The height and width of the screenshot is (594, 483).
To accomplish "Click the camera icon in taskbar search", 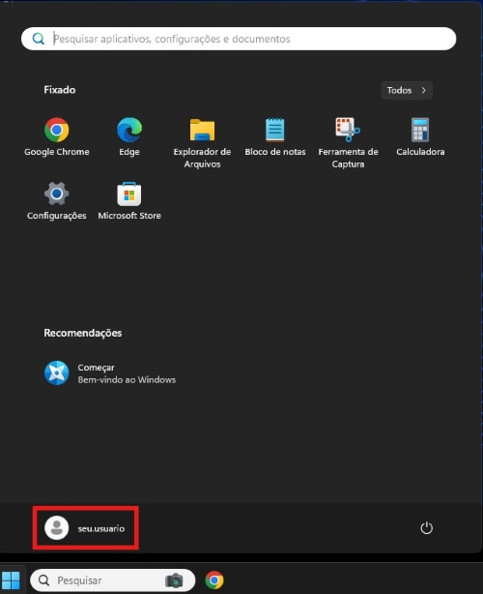I will click(174, 580).
